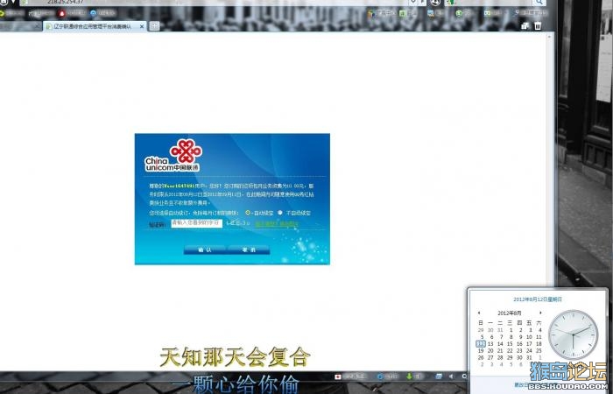Select the 不自动续订 no auto-renew radio option
Image resolution: width=613 pixels, height=394 pixels.
tap(280, 213)
